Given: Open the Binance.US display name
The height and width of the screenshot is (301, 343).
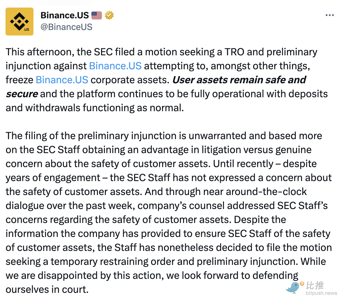Looking at the screenshot, I should 65,15.
